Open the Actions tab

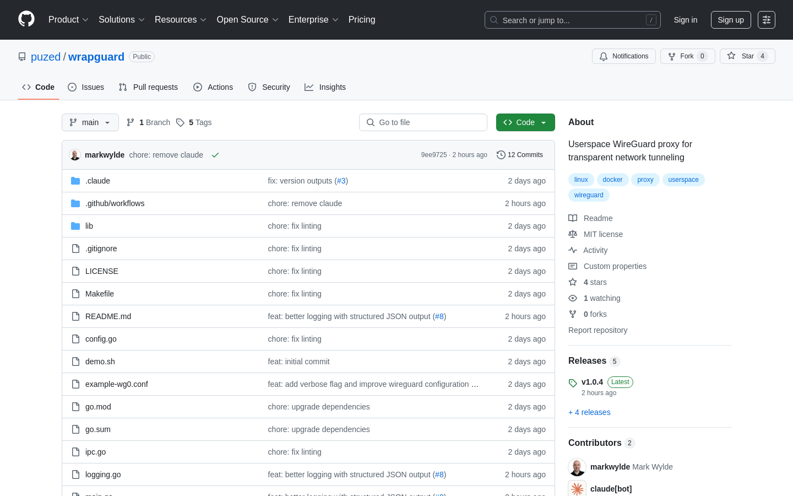[213, 87]
